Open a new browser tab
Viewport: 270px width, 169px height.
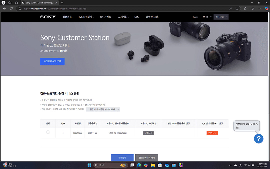pos(62,3)
